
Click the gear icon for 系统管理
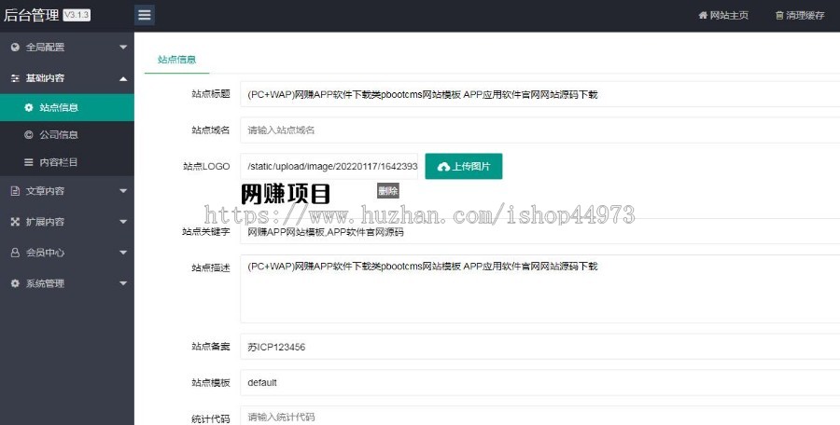point(15,283)
